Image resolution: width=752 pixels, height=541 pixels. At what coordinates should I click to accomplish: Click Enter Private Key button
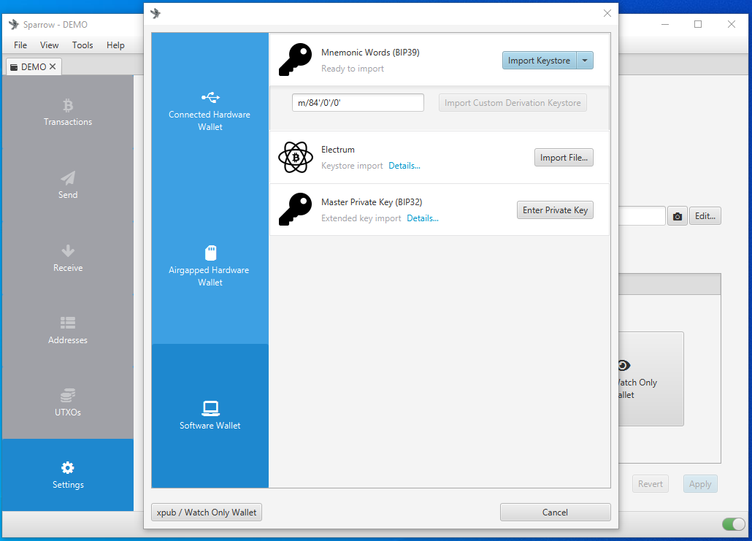click(555, 210)
